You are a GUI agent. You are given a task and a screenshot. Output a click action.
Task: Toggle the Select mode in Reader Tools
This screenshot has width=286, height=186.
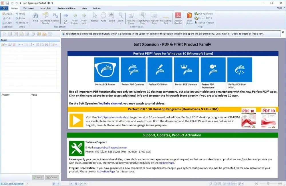[111, 17]
